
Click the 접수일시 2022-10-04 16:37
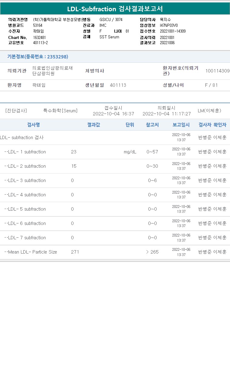[x=113, y=111]
